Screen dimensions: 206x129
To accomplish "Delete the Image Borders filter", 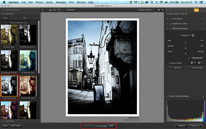I will pos(203,28).
